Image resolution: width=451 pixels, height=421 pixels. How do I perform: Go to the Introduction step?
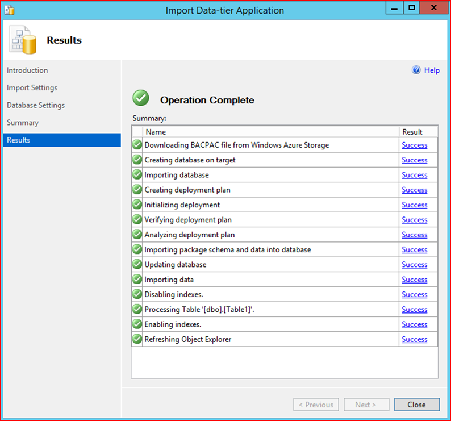27,70
